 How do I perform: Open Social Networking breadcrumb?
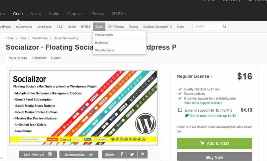66,38
